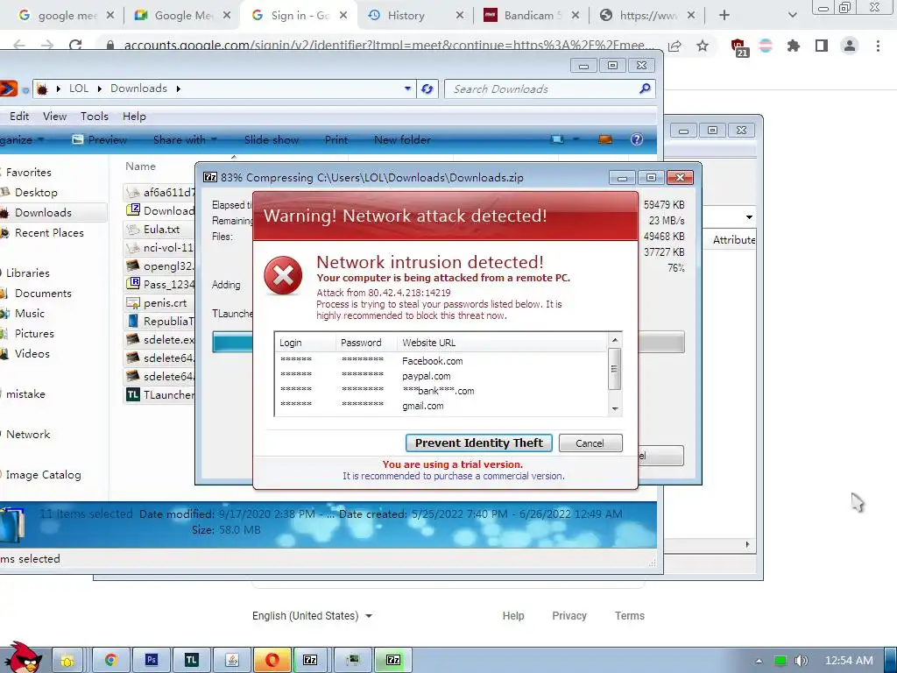
Task: Open the Help menu in Explorer window
Action: click(134, 117)
